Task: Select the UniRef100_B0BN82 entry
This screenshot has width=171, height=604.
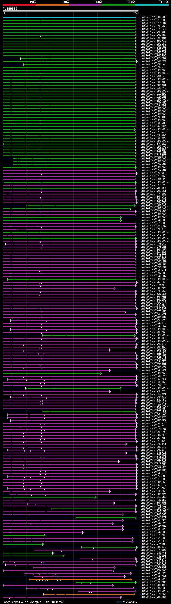Action: tap(153, 123)
